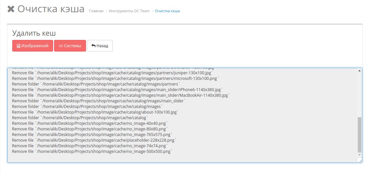Click the log line for no_image-500x500.png

click(x=92, y=151)
